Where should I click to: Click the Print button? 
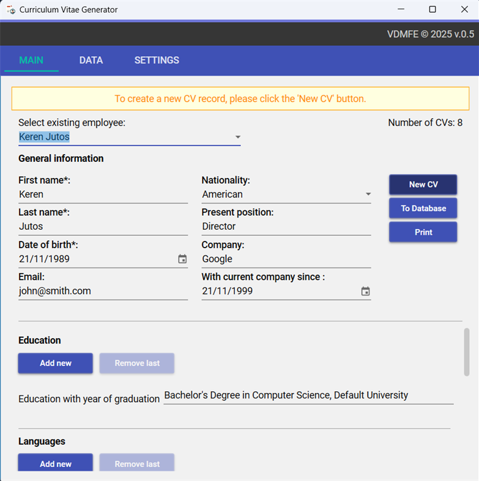point(423,232)
